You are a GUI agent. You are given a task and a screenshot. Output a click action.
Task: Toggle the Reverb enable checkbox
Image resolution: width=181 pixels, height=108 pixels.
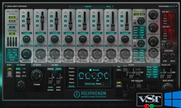[90, 70]
